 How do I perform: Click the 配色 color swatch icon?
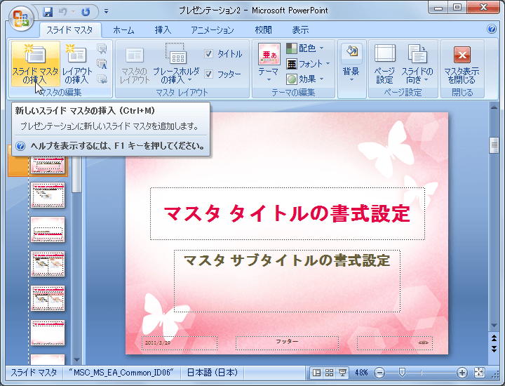(x=292, y=48)
